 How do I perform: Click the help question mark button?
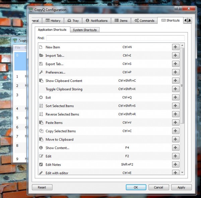[x=178, y=8]
